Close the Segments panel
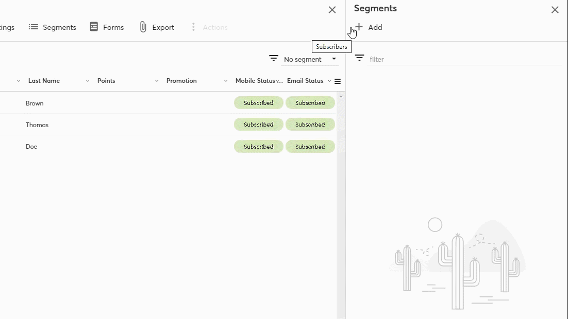The image size is (568, 319). tap(555, 10)
